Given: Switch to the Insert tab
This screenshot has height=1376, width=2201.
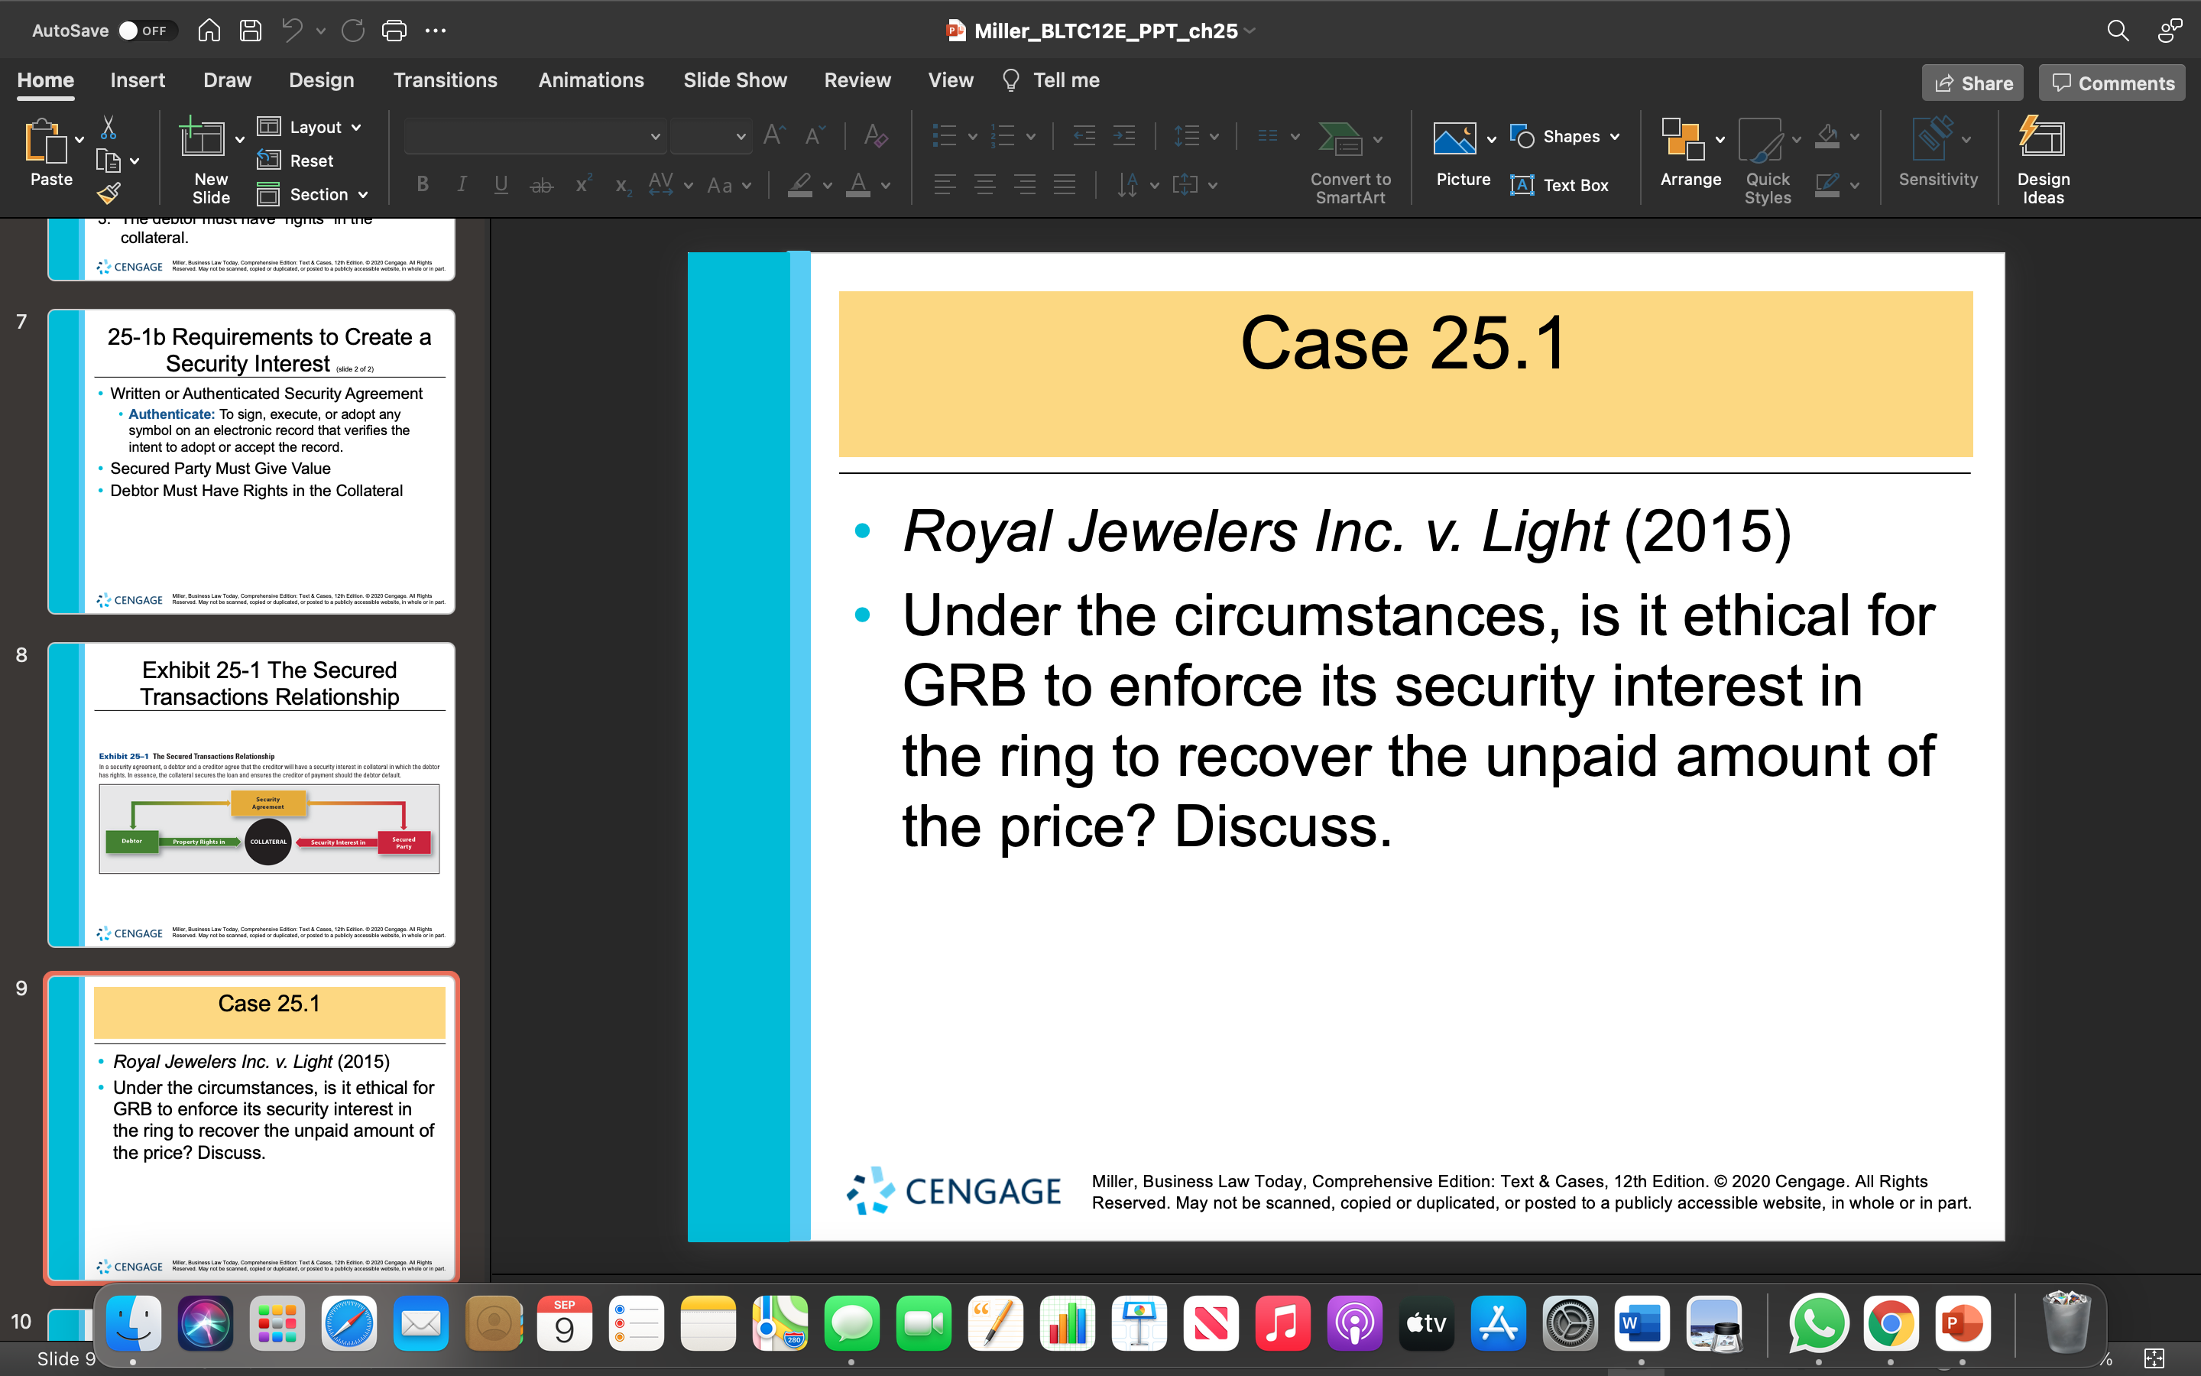Looking at the screenshot, I should pyautogui.click(x=138, y=80).
